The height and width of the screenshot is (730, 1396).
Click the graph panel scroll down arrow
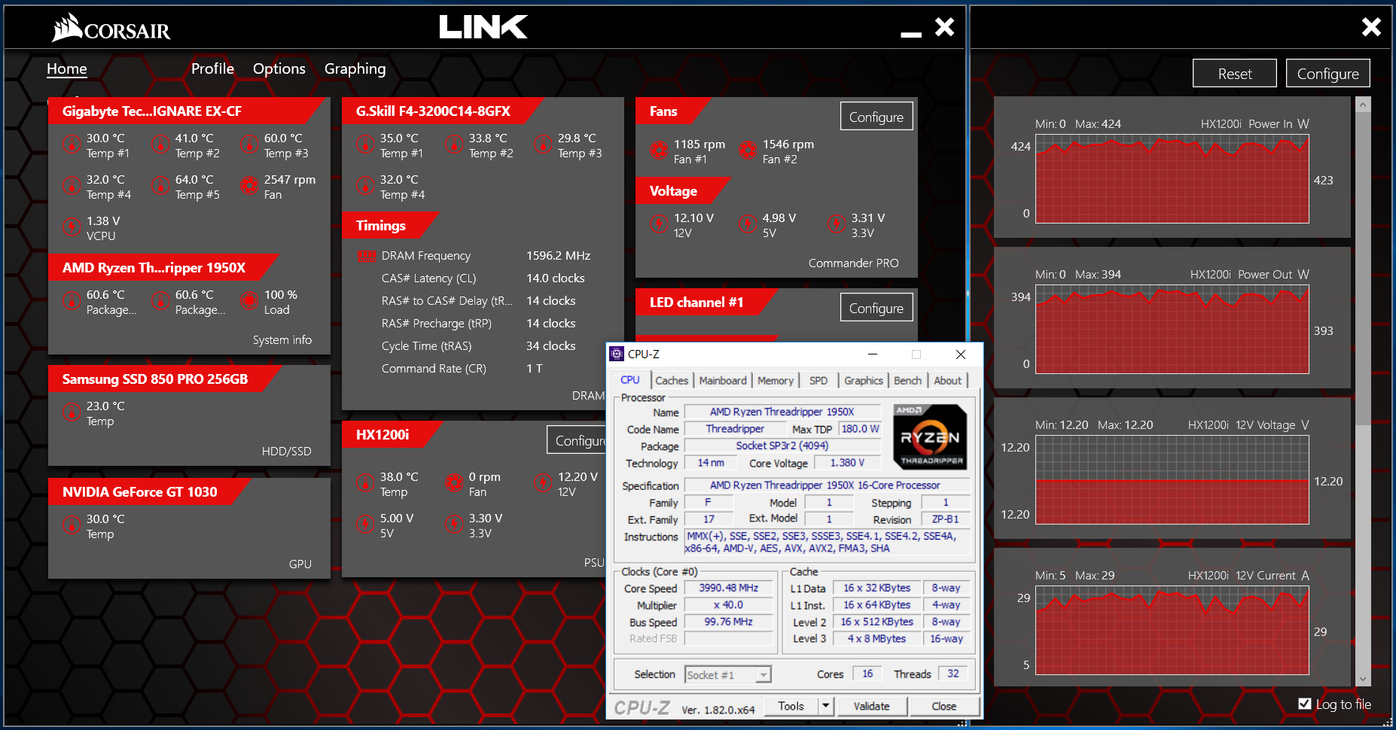tap(1362, 679)
